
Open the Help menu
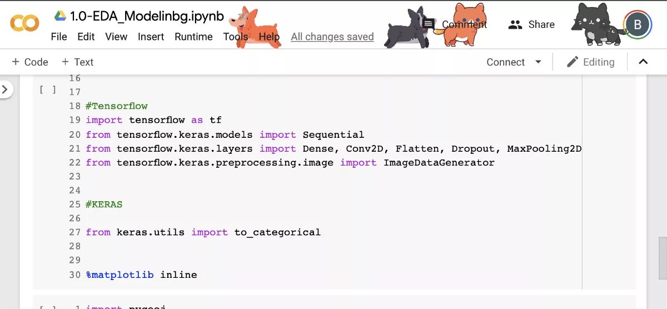(269, 37)
